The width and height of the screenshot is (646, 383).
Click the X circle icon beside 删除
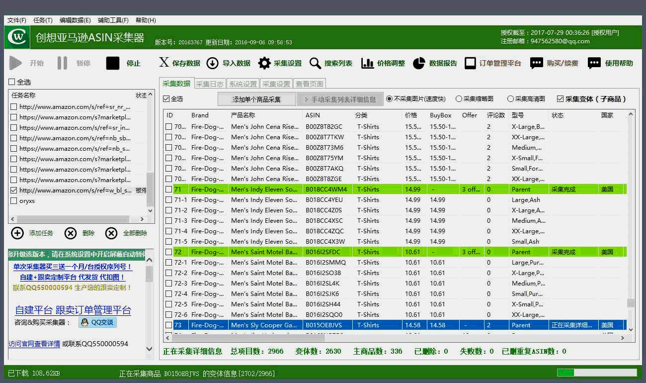coord(71,233)
